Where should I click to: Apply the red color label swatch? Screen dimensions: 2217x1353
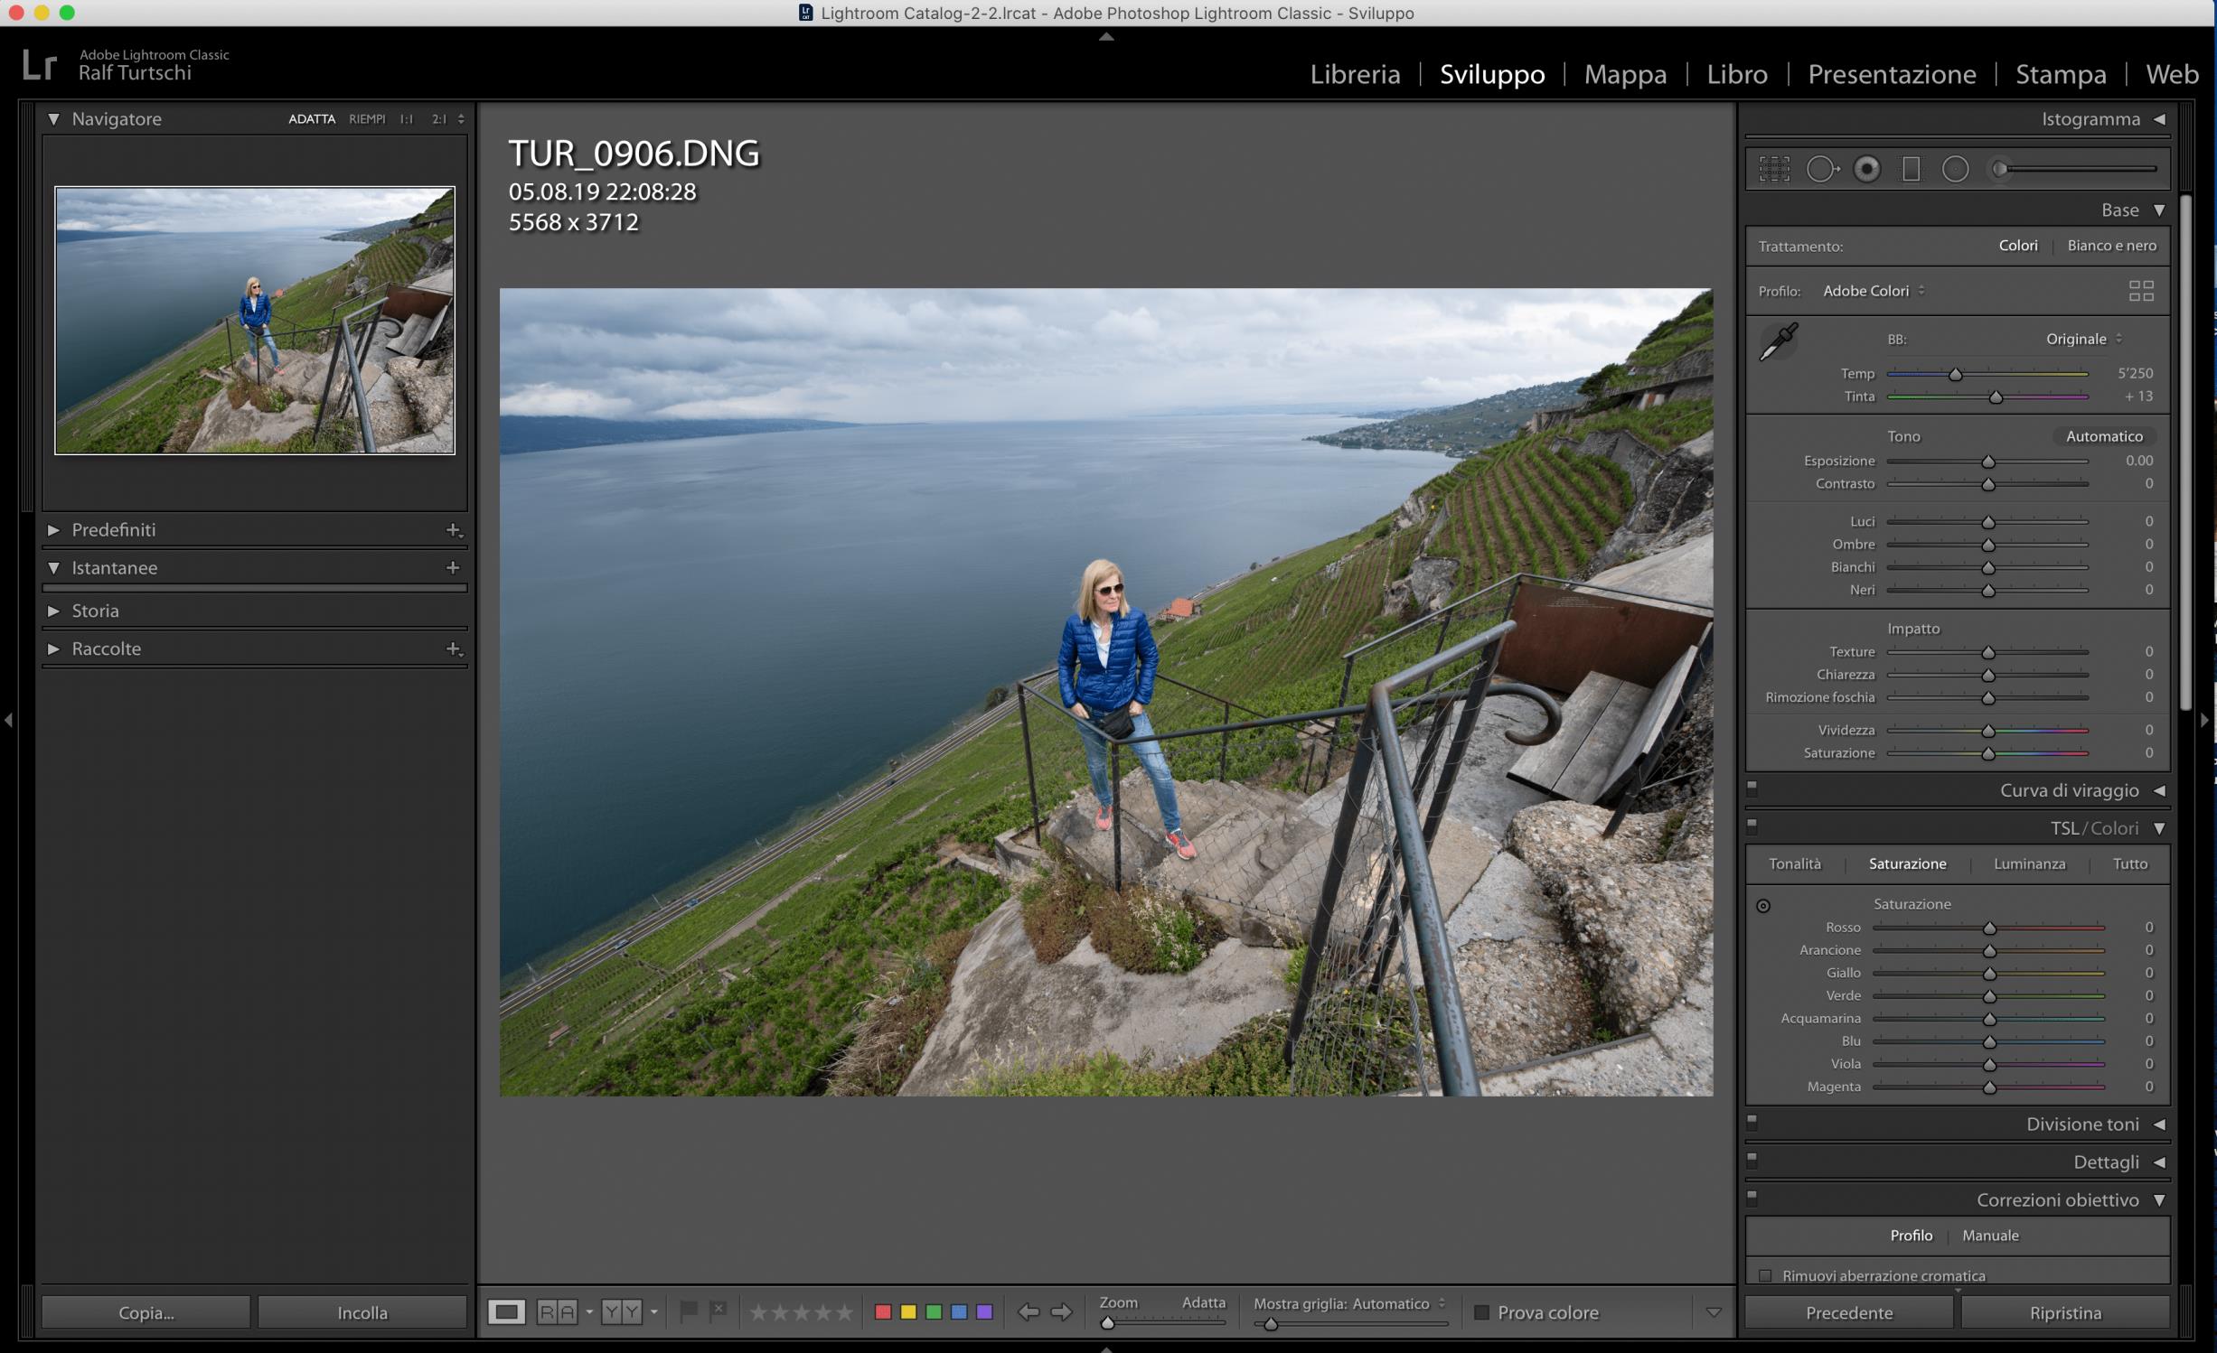click(x=883, y=1311)
